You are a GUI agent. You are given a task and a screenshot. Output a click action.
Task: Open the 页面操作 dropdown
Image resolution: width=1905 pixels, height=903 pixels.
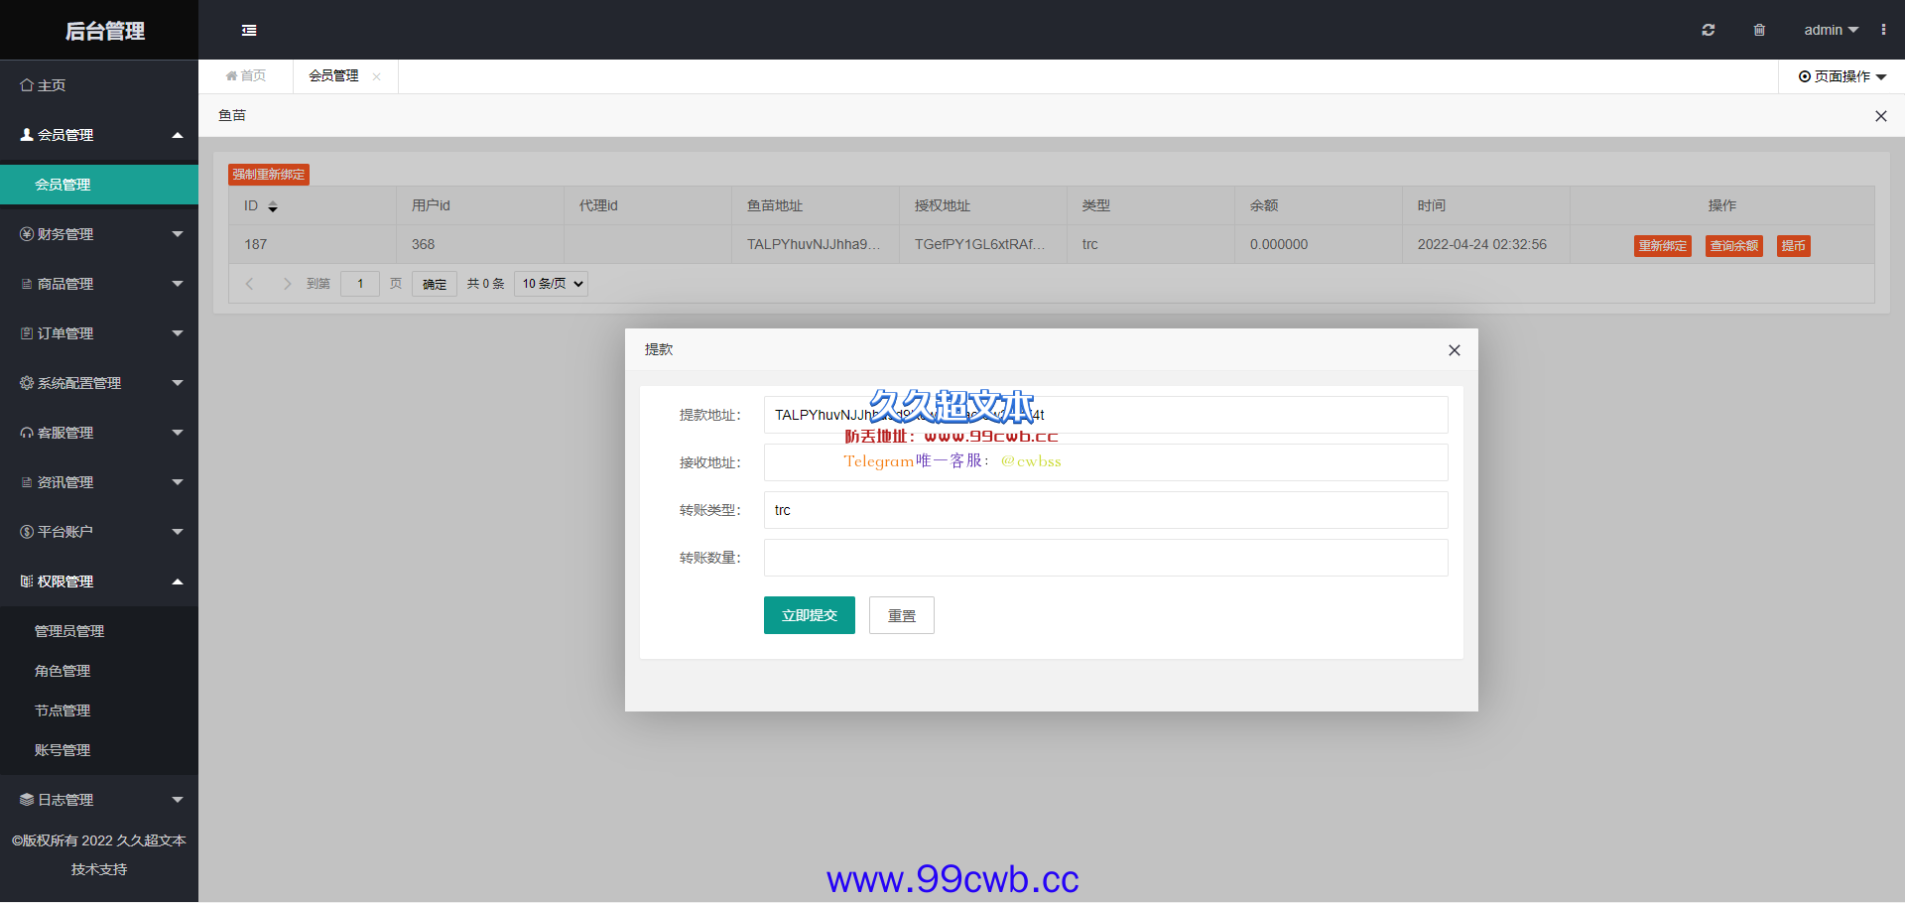tap(1842, 76)
